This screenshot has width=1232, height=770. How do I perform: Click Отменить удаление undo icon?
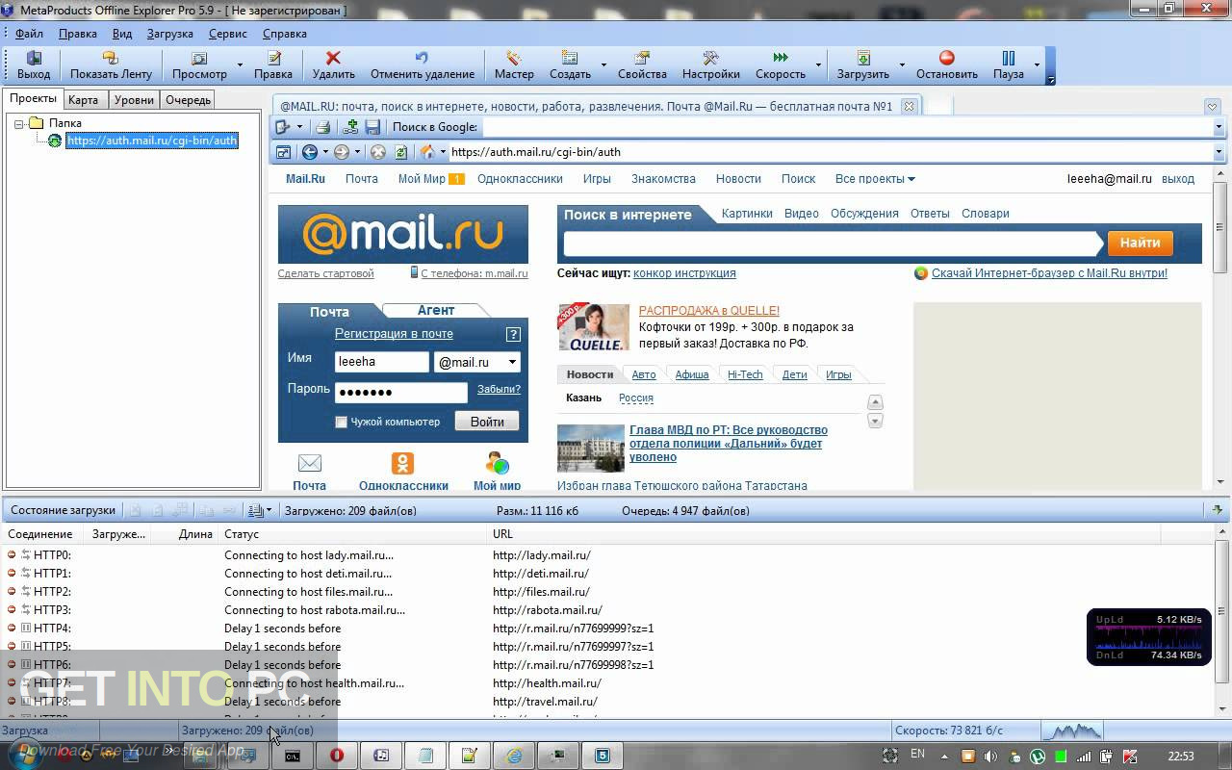coord(422,65)
